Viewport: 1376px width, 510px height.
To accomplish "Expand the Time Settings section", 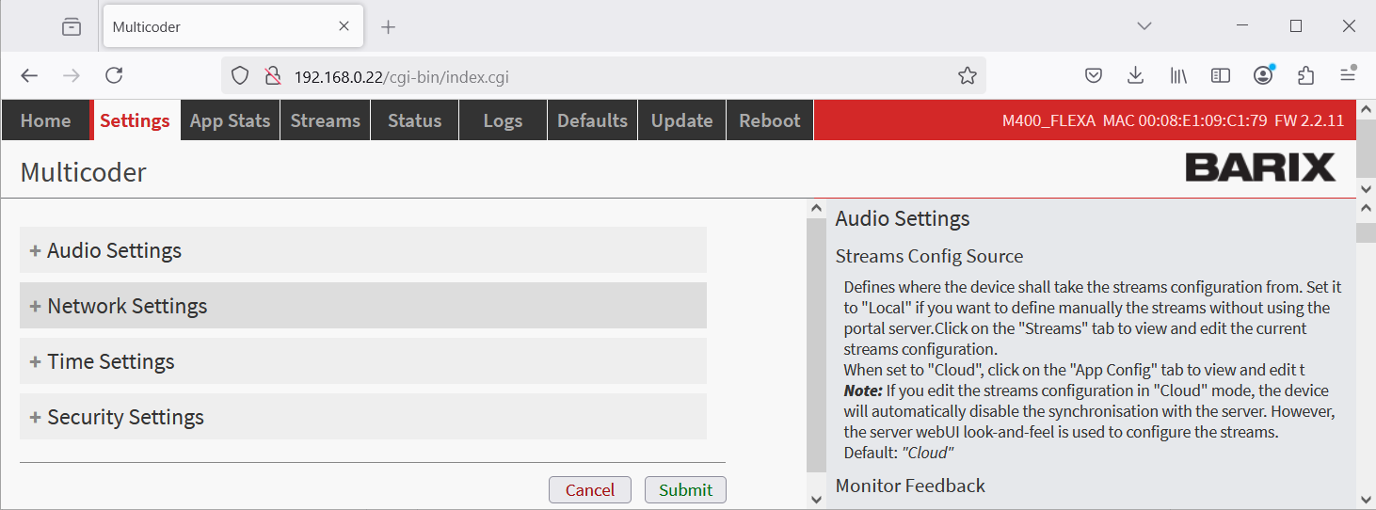I will (110, 362).
